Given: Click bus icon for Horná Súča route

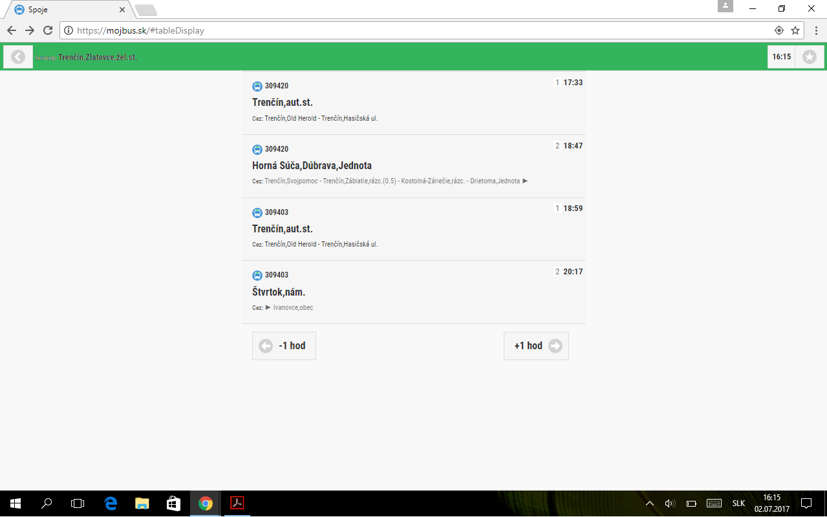Looking at the screenshot, I should click(x=257, y=149).
